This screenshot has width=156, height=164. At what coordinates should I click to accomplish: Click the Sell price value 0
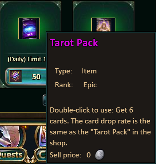click(x=88, y=155)
